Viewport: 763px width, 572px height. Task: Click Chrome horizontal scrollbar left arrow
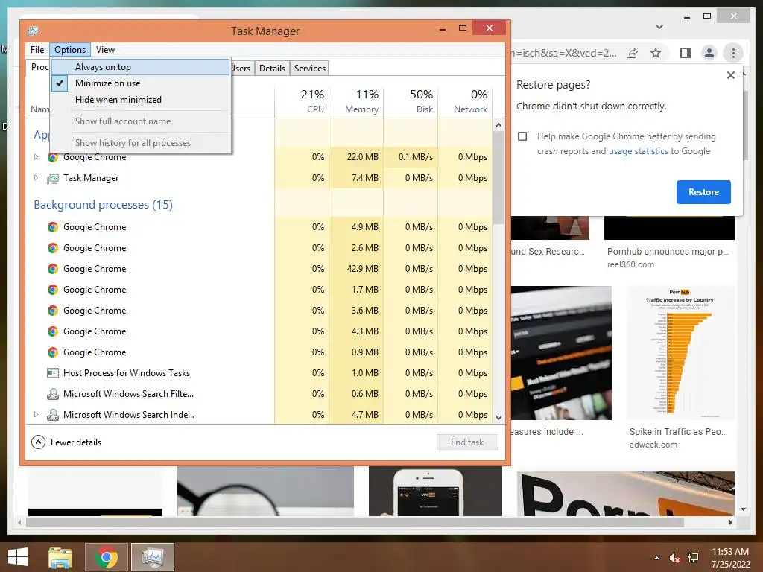tap(19, 522)
